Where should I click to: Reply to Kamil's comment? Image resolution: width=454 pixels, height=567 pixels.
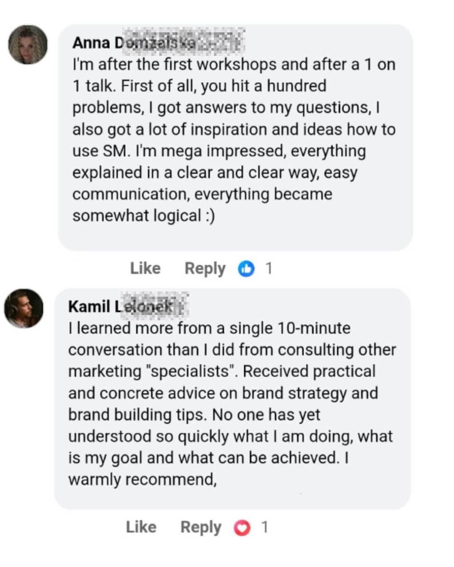coord(201,527)
